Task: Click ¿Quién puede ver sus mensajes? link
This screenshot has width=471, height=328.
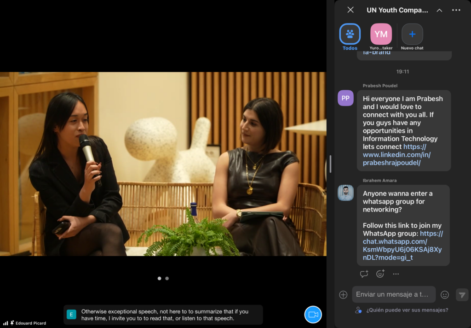Action: tap(407, 310)
